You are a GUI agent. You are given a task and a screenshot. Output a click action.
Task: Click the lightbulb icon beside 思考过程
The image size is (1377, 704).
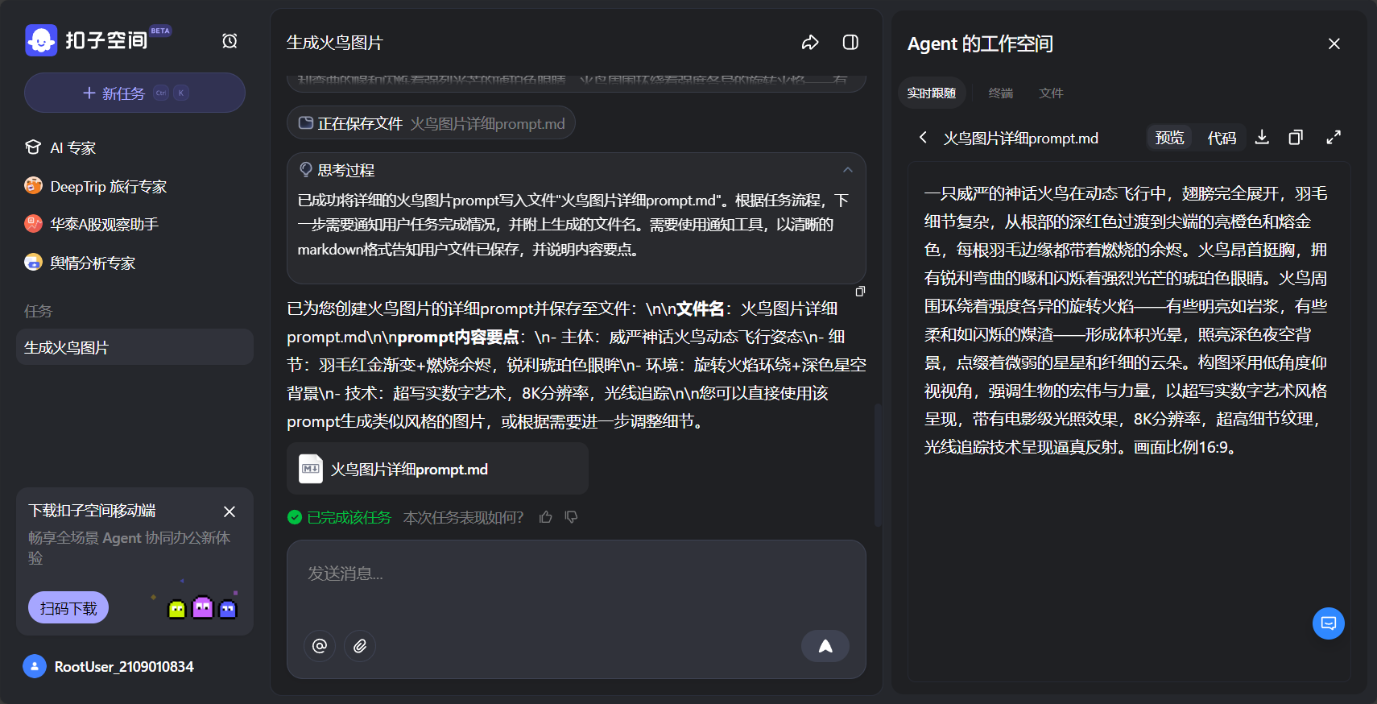(x=306, y=170)
